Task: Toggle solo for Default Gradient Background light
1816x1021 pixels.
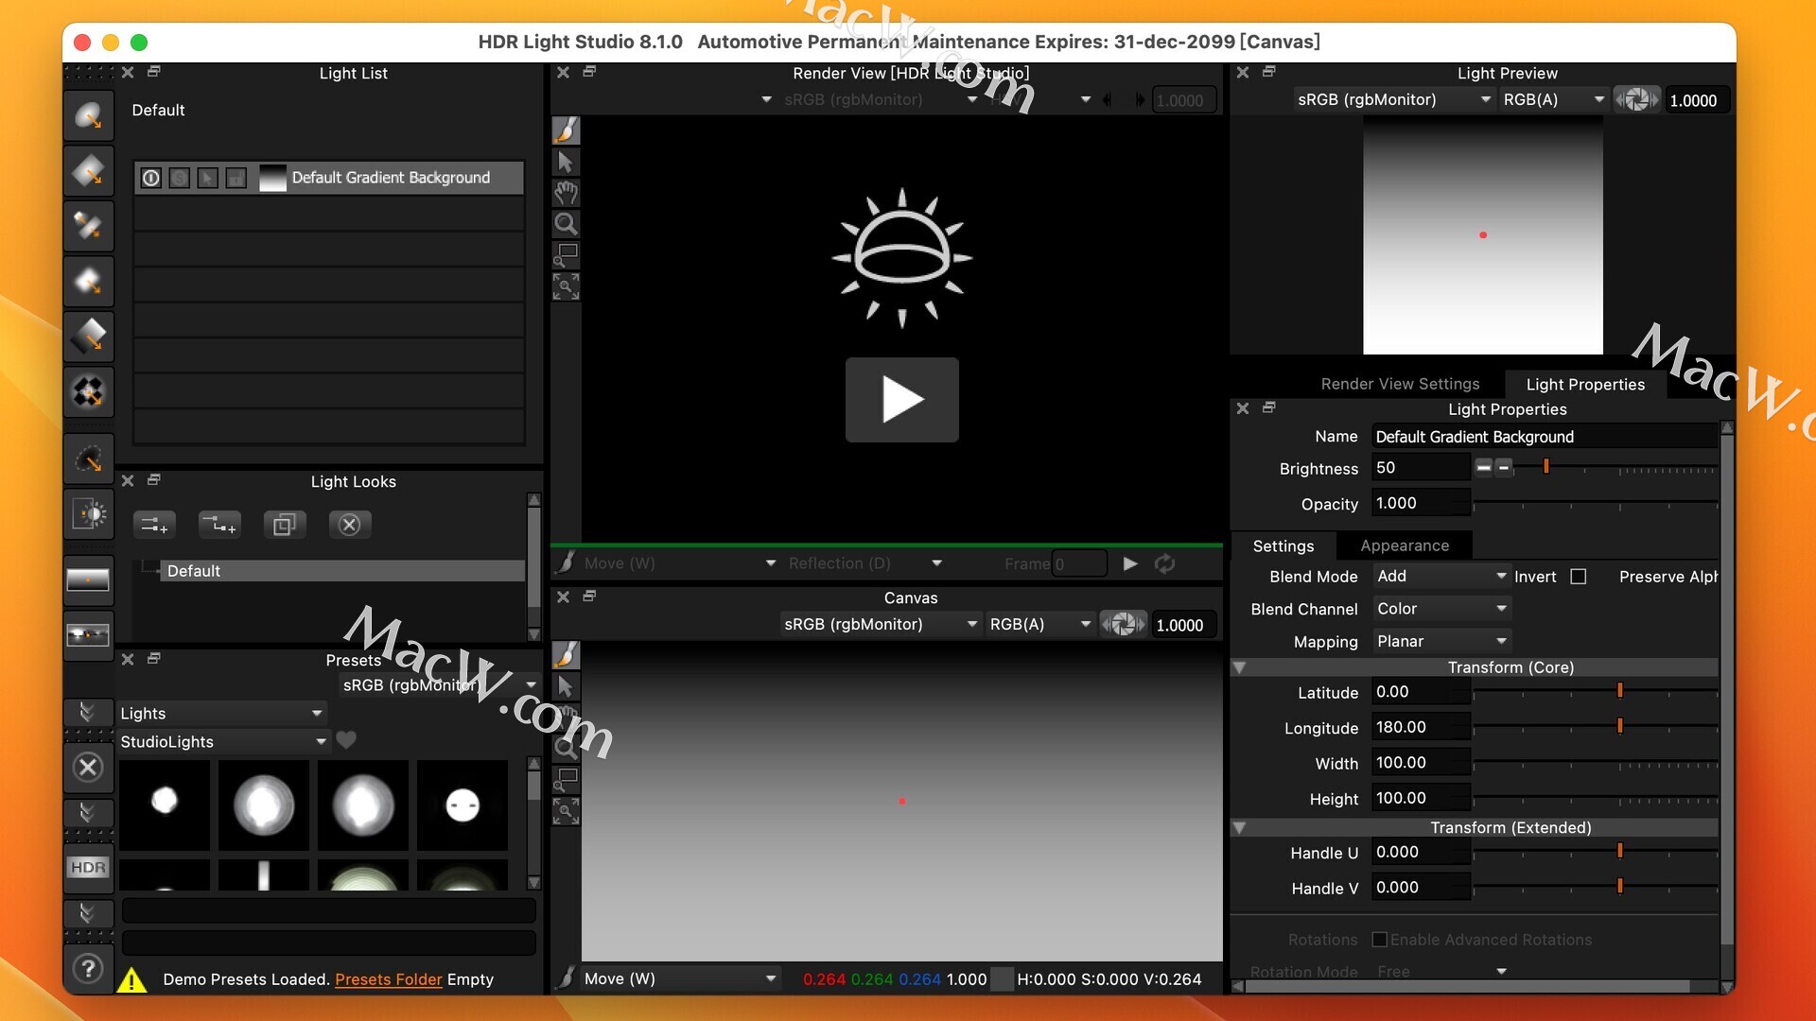Action: click(180, 178)
